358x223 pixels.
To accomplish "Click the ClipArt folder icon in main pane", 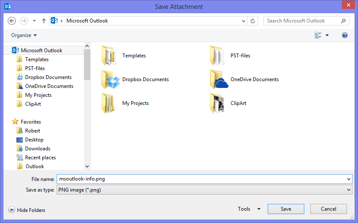I will tap(219, 103).
